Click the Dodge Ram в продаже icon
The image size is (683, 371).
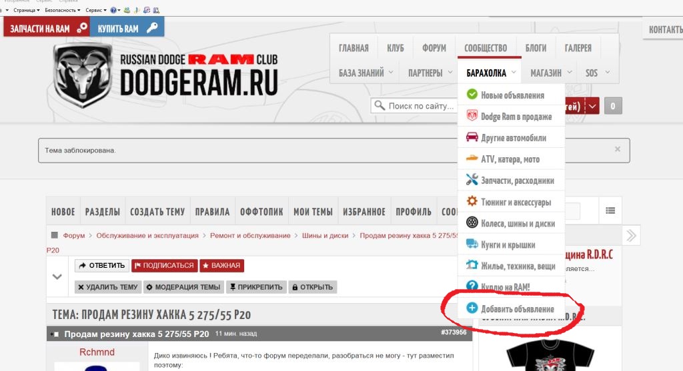[x=472, y=116]
